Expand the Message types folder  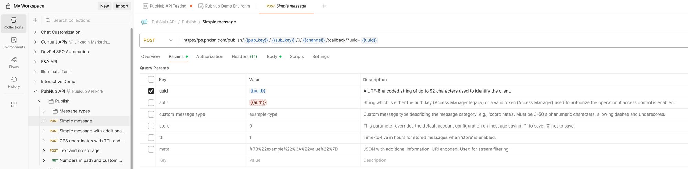[x=44, y=111]
